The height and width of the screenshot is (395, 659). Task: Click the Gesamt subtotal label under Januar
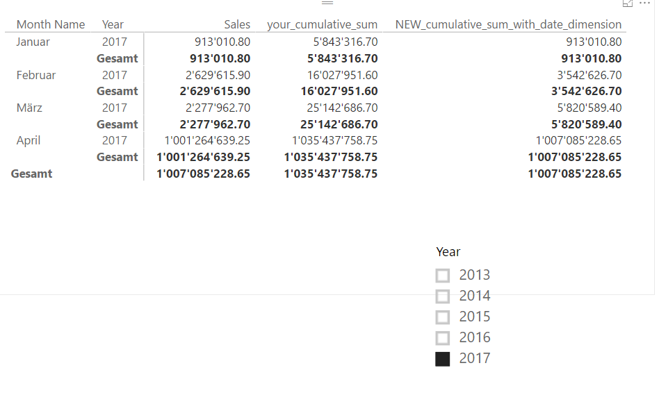[117, 58]
